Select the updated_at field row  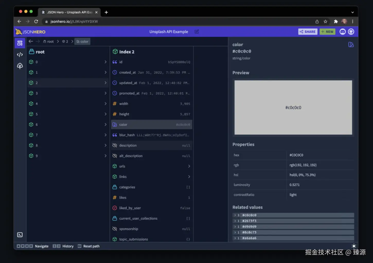(x=152, y=83)
